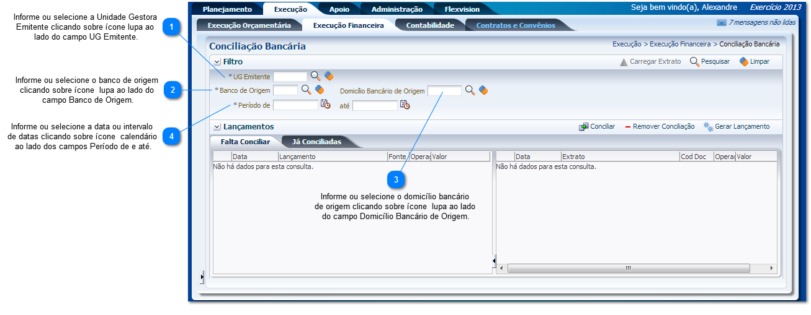Click the eraser icon beside UG Emitente
The width and height of the screenshot is (811, 315).
(329, 76)
